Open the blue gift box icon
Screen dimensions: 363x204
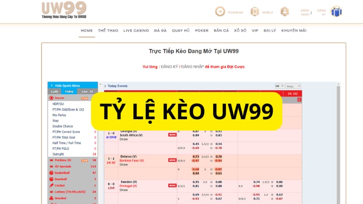[336, 11]
